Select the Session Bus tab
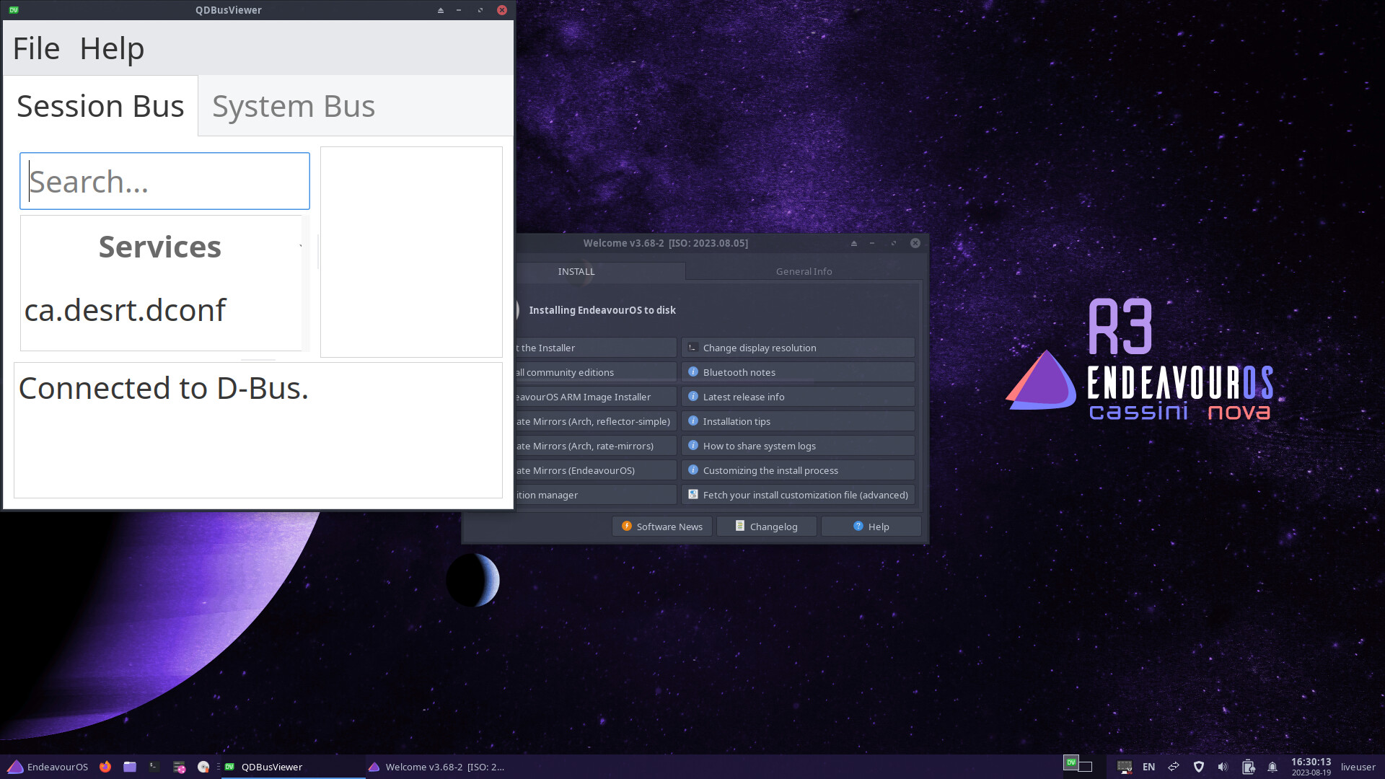This screenshot has width=1385, height=779. pos(100,106)
